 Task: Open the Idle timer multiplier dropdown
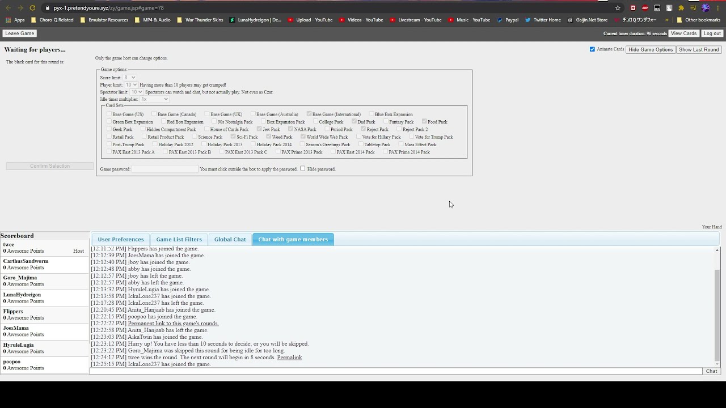coord(154,99)
